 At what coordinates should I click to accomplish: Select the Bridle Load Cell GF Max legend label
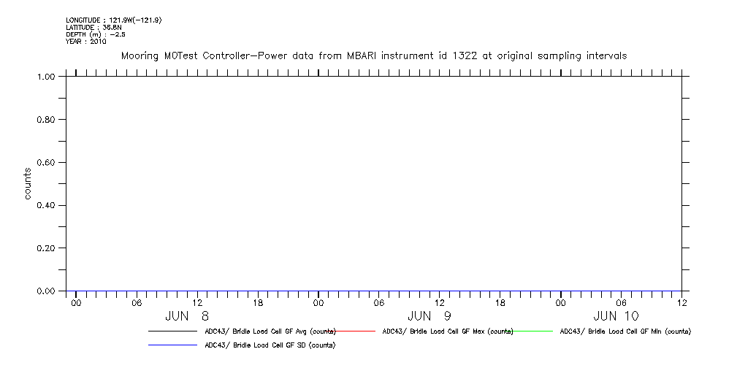(448, 331)
